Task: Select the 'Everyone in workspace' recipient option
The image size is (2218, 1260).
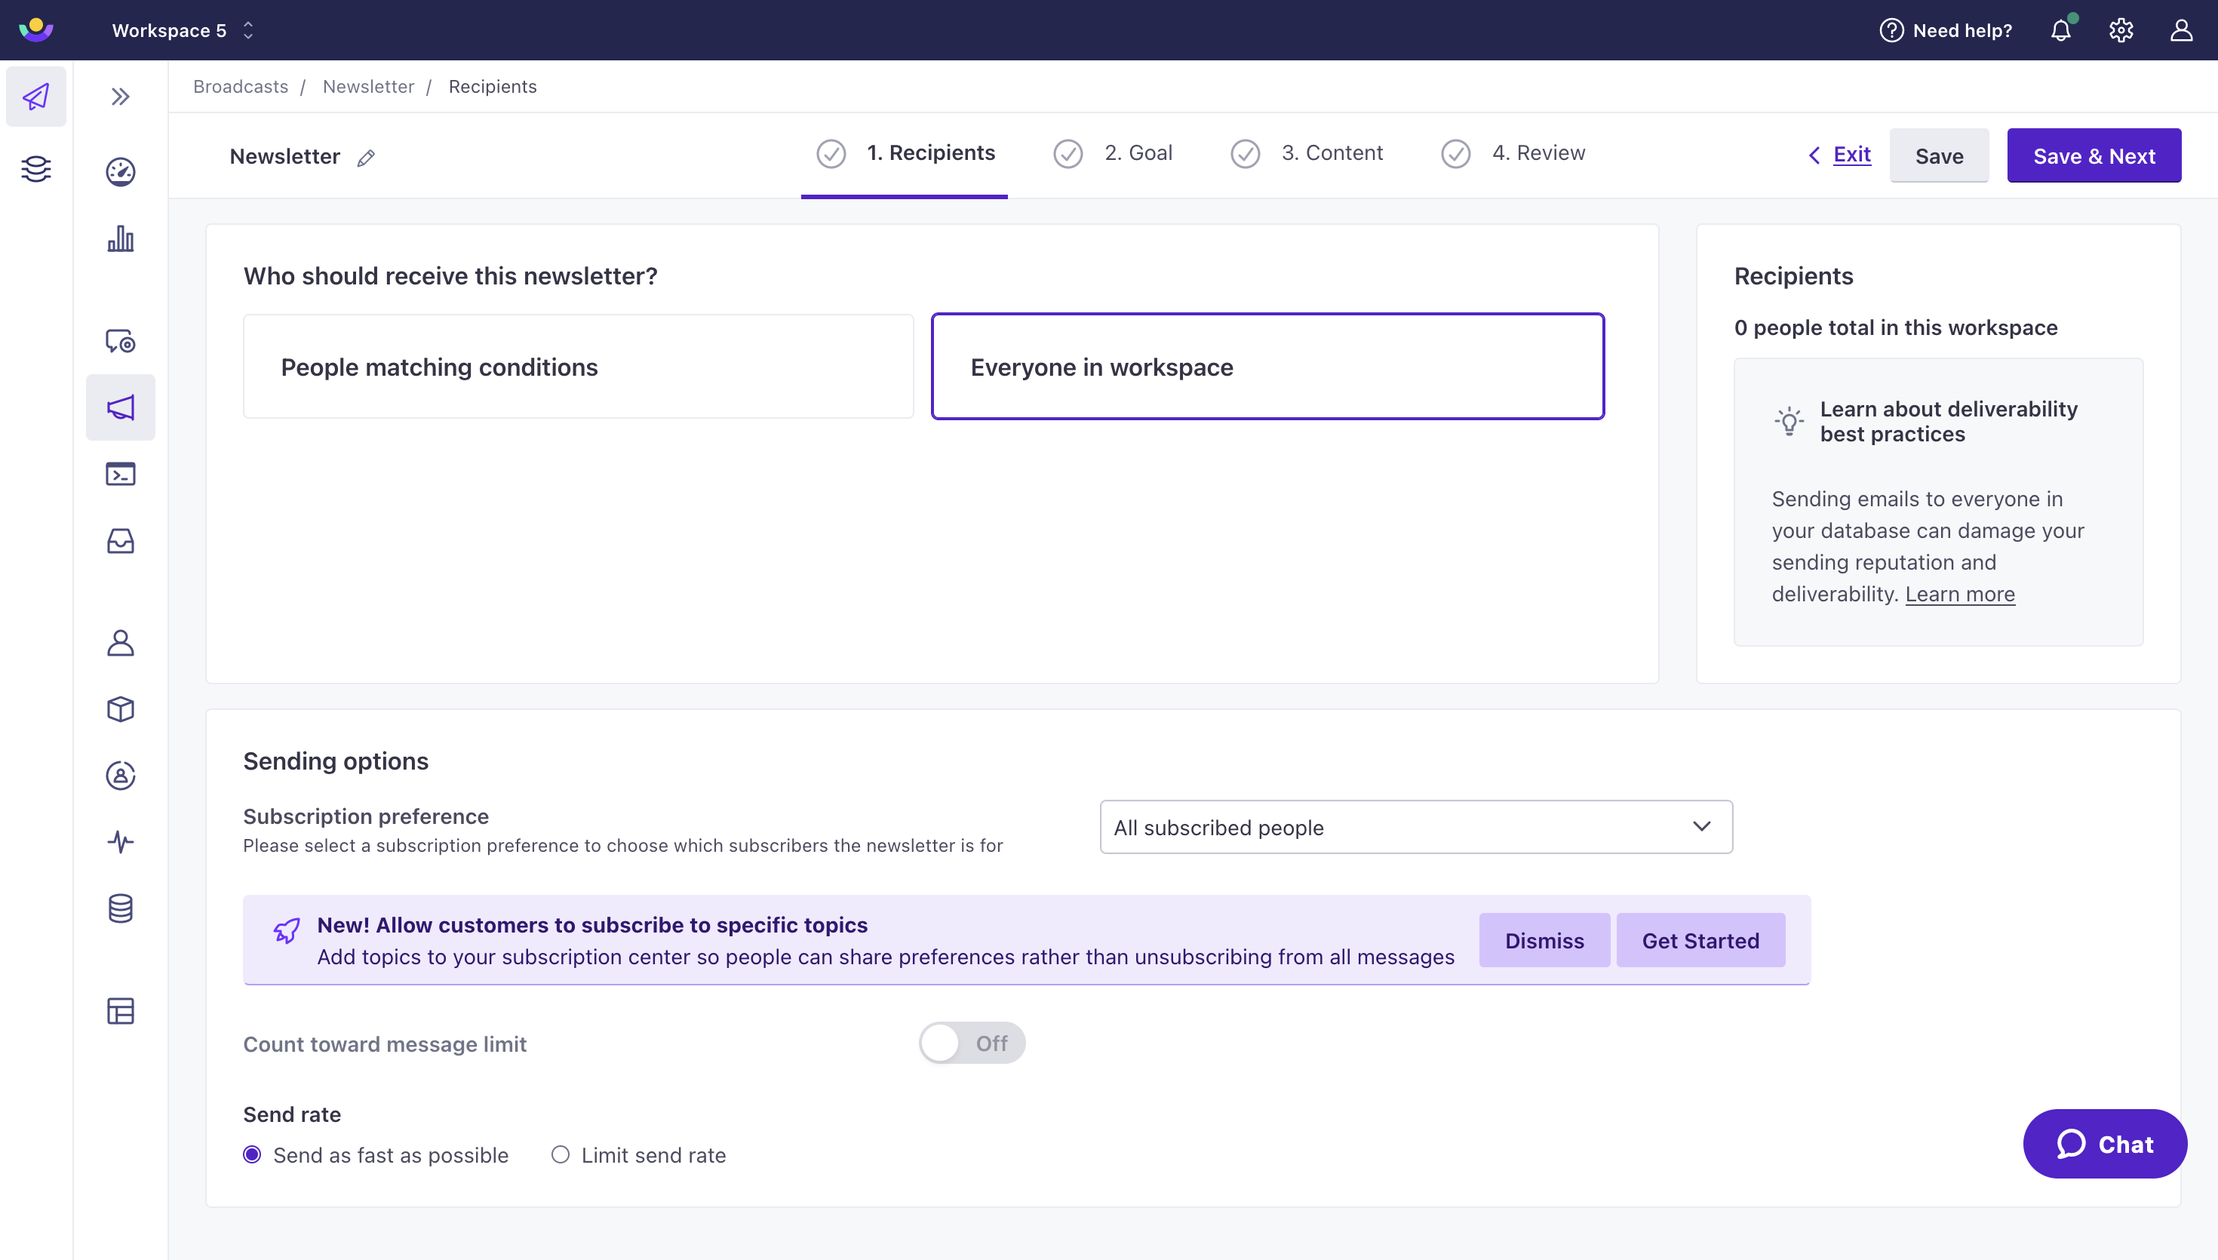Action: (x=1267, y=366)
